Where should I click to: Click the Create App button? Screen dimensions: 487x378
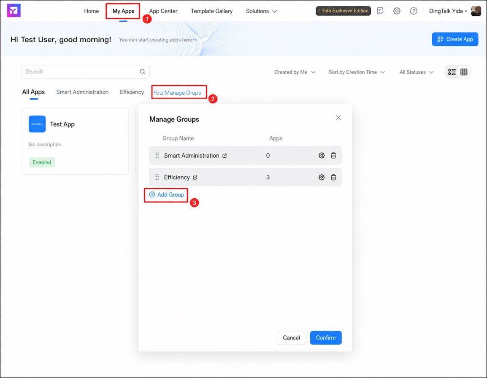tap(455, 39)
